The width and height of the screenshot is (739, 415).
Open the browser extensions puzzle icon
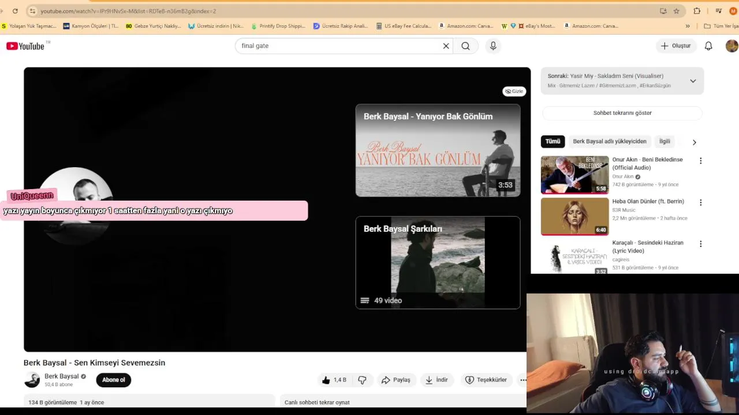[x=697, y=11]
